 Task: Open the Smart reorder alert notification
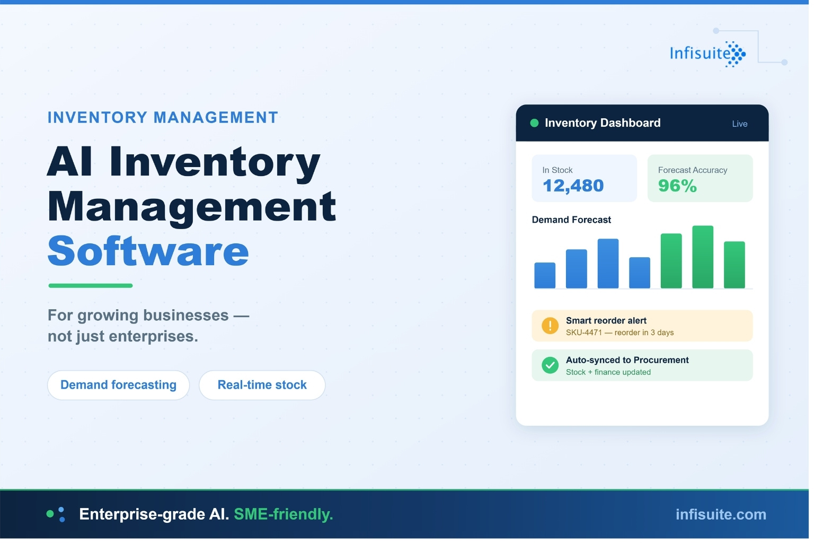tap(642, 326)
